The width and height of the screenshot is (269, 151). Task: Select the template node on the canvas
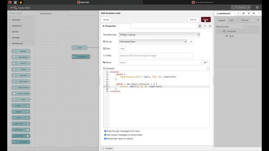[x=81, y=57]
